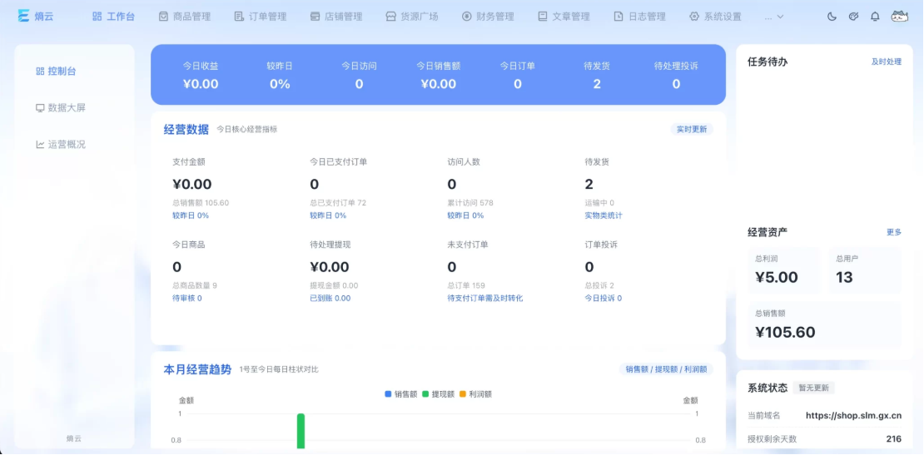924x465 pixels.
Task: Click the 已到账 0.00 link
Action: coord(330,299)
